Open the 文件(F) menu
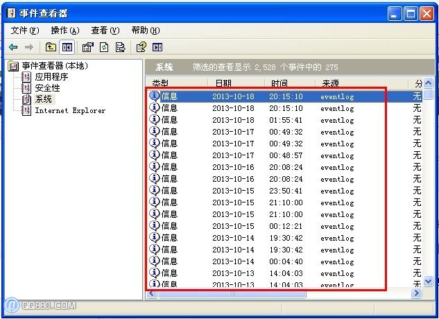The image size is (439, 319). pyautogui.click(x=25, y=31)
